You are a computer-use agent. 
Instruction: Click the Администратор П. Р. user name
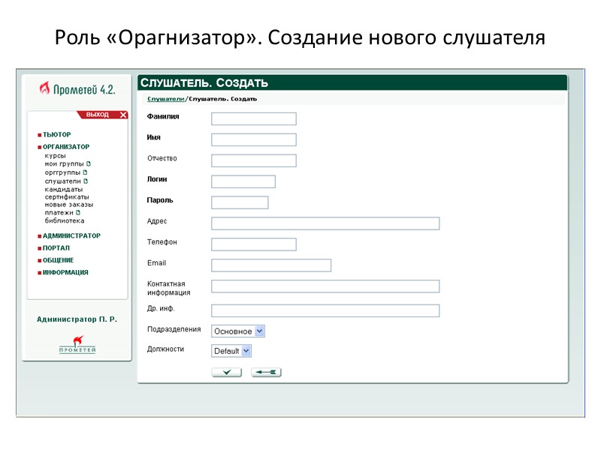point(77,319)
